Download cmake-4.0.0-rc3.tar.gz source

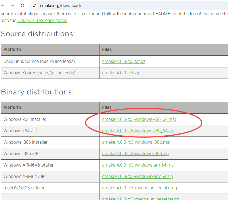(x=123, y=62)
